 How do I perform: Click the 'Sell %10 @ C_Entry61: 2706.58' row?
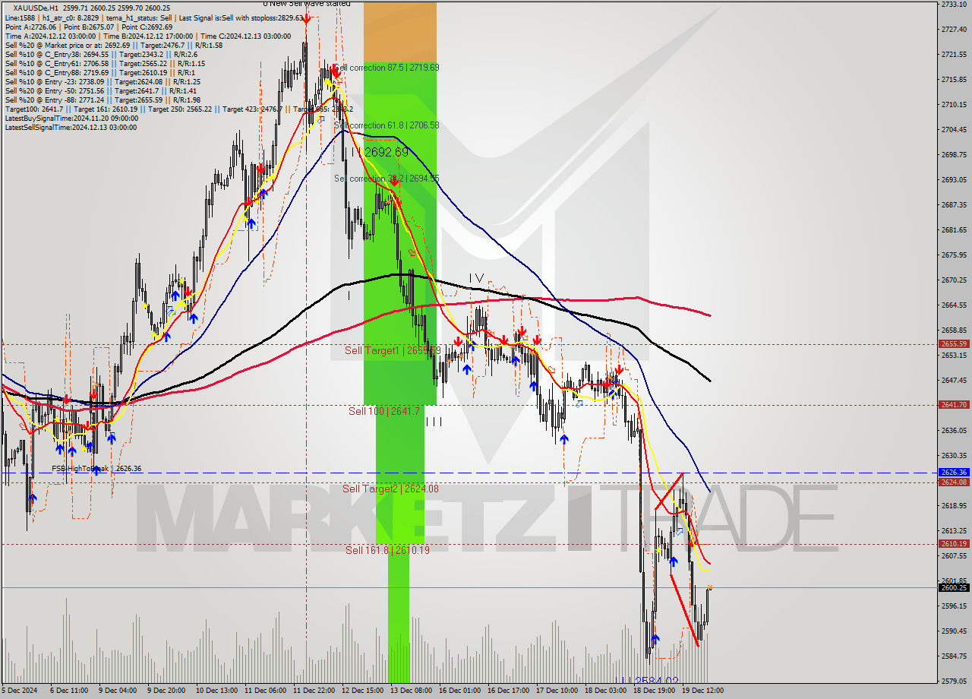coord(105,64)
